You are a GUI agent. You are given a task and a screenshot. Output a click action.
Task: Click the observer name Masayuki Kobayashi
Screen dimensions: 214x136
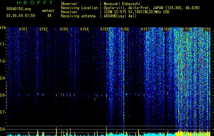(x=122, y=4)
